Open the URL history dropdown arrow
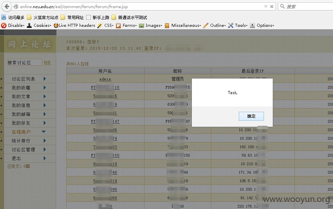333x209 pixels. 266,6
